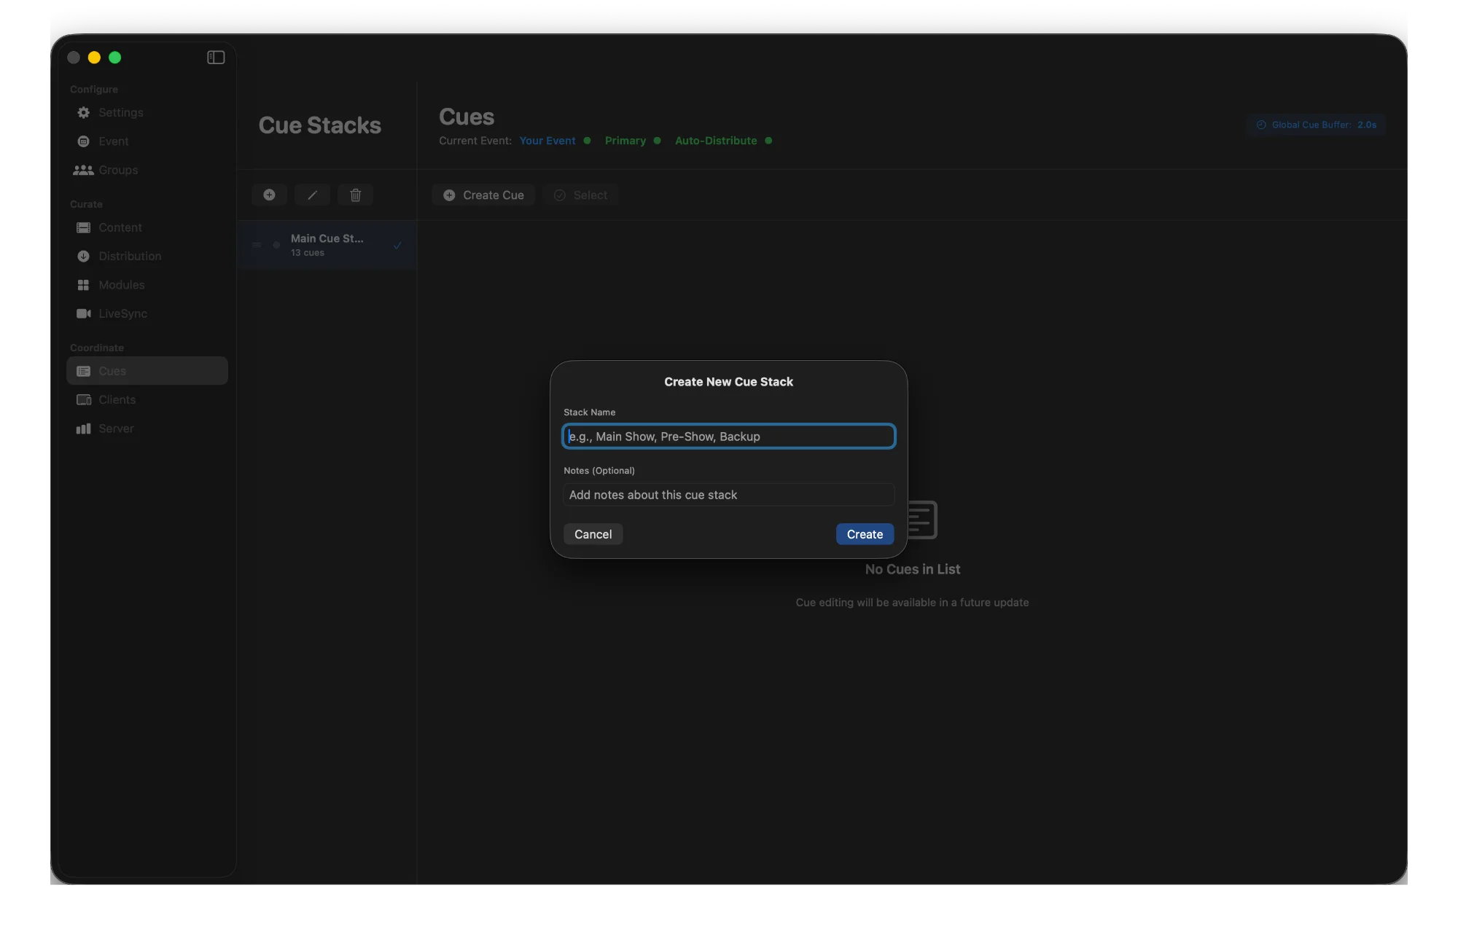Select the Settings gear icon

[83, 112]
